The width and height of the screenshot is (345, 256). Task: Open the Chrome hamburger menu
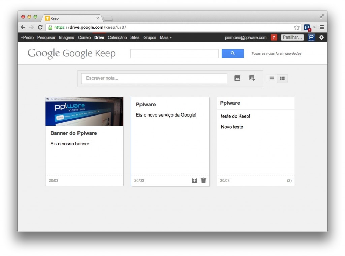(322, 27)
